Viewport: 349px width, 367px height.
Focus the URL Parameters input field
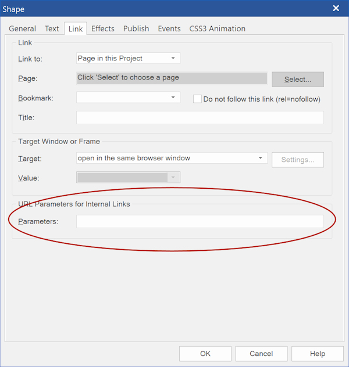point(200,221)
